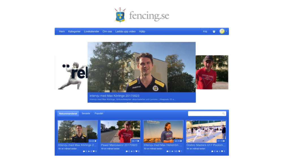Image resolution: width=283 pixels, height=159 pixels.
Task: Open the Ladda upp video link
Action: (x=125, y=32)
